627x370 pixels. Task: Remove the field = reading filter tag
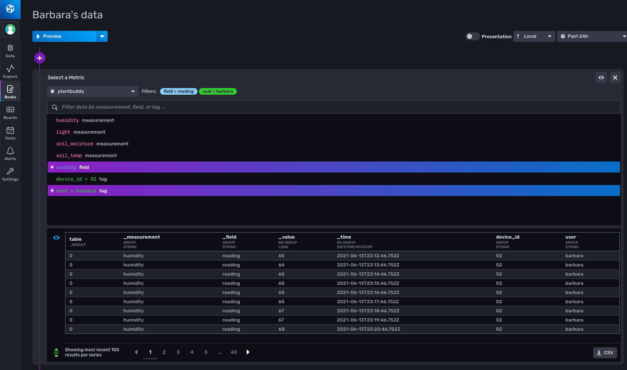click(x=178, y=91)
